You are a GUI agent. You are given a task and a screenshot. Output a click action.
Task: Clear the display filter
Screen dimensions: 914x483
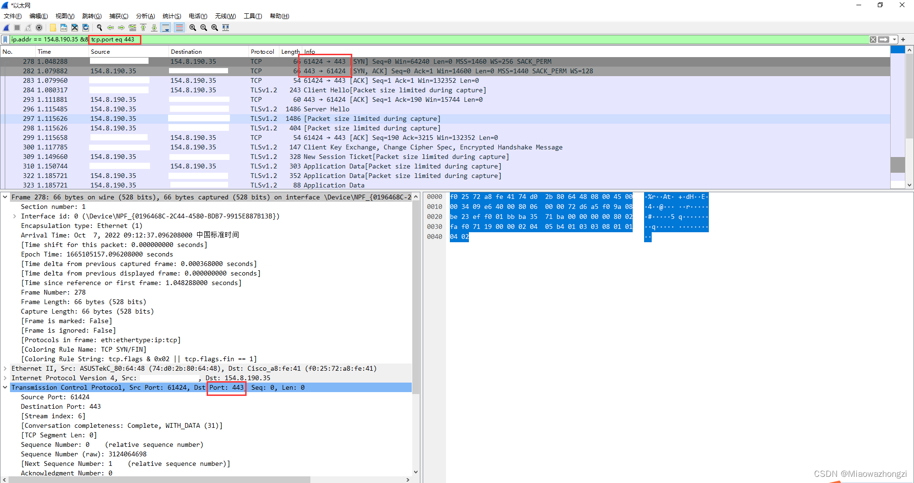pos(873,39)
